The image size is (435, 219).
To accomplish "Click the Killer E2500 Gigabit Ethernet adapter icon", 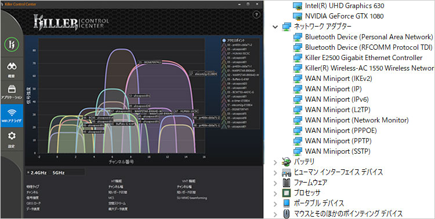I will 298,58.
